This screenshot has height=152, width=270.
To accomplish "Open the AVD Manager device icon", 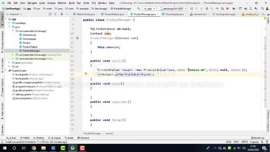I will [251, 8].
